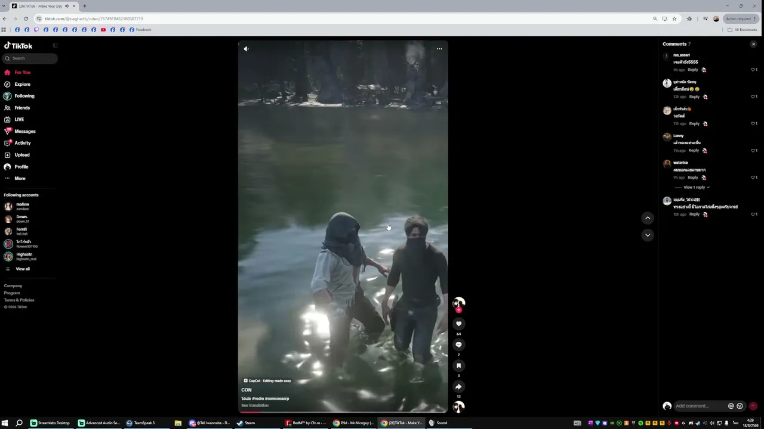Reload the page in the browser
This screenshot has height=429, width=764.
click(26, 18)
